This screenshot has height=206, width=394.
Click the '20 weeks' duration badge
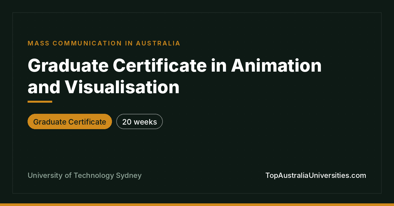(x=140, y=122)
